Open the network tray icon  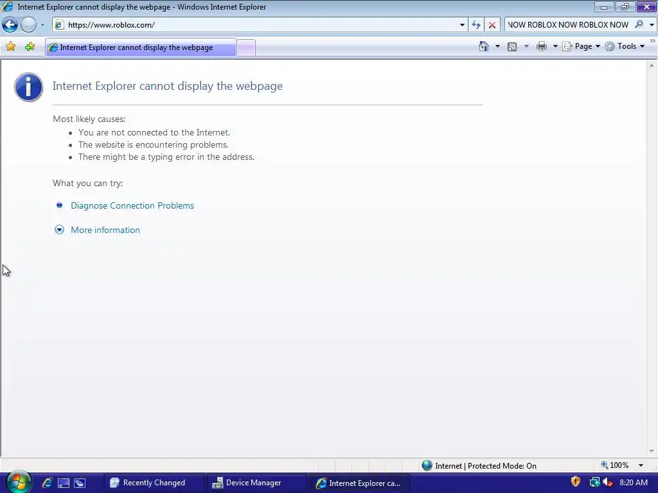pyautogui.click(x=594, y=483)
